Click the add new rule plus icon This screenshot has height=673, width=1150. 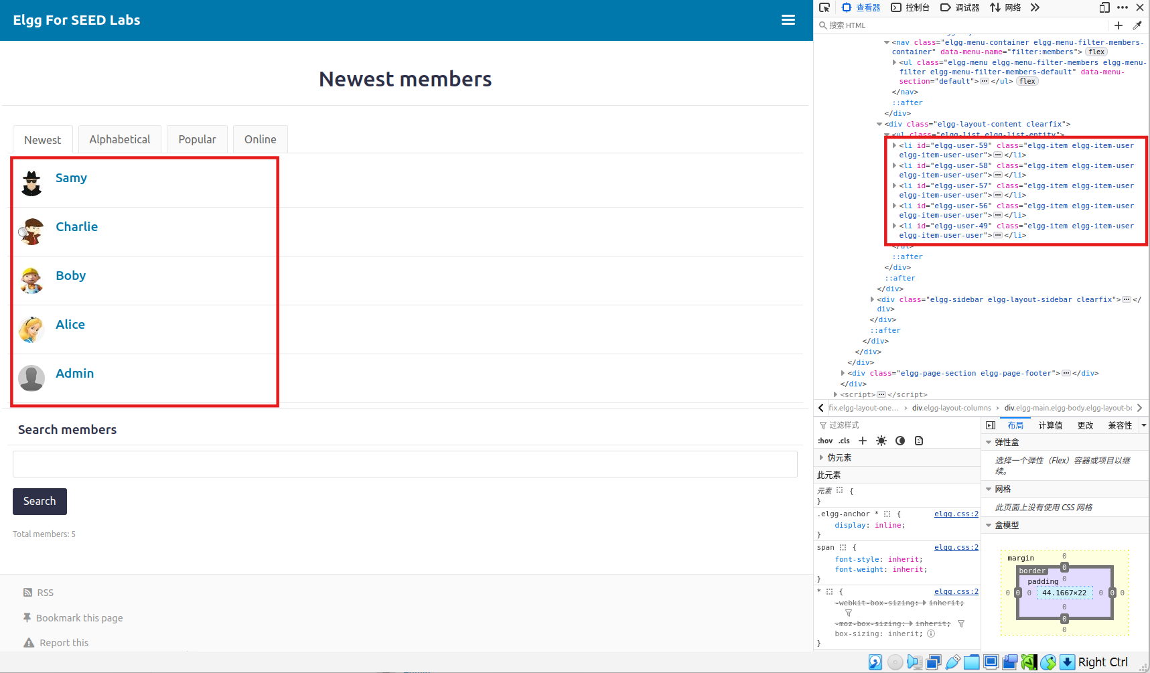pyautogui.click(x=863, y=441)
